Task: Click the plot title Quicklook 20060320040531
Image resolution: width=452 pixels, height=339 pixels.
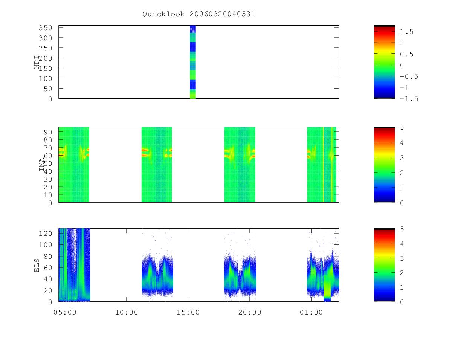Action: [199, 14]
